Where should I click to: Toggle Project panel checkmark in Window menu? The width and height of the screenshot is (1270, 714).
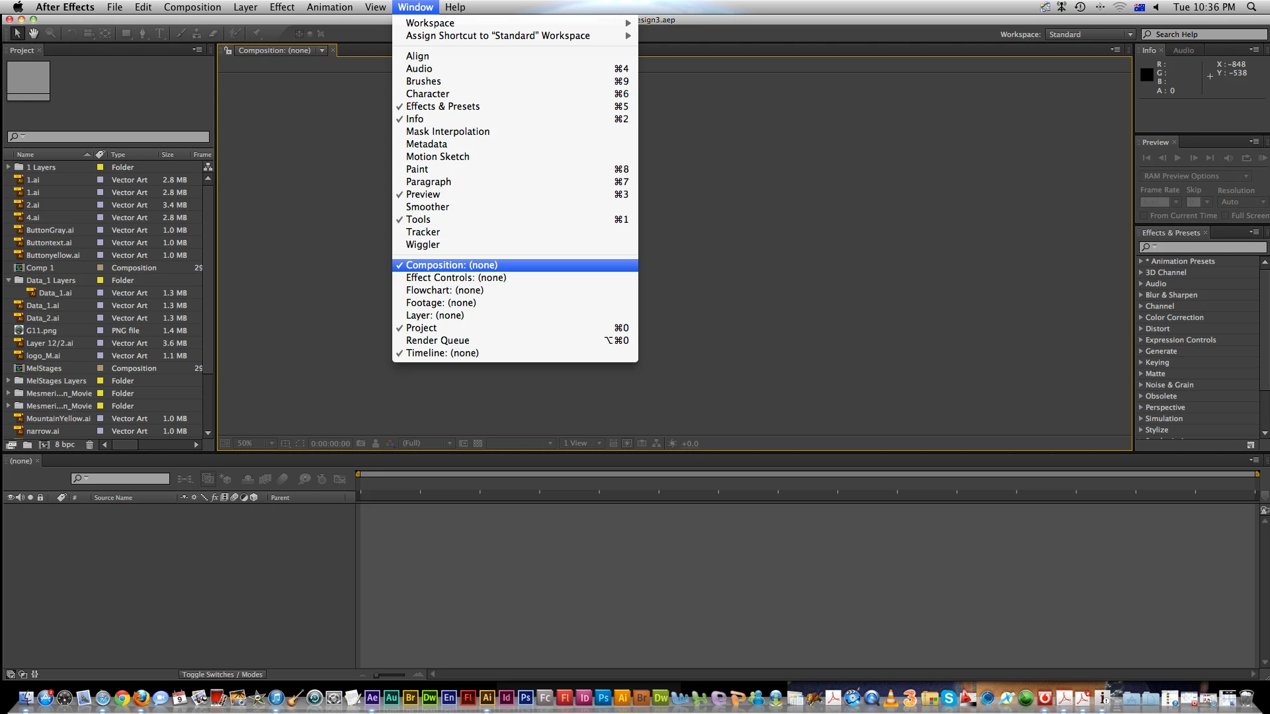point(421,328)
